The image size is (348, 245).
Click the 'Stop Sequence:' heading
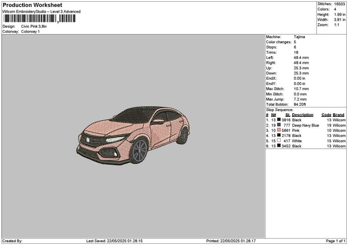pyautogui.click(x=280, y=110)
